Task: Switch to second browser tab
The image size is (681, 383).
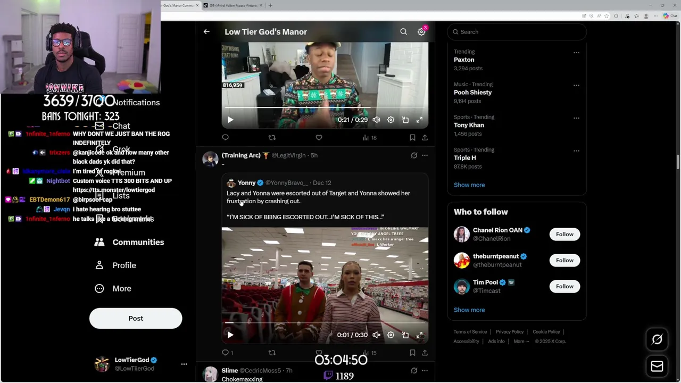Action: coord(232,5)
